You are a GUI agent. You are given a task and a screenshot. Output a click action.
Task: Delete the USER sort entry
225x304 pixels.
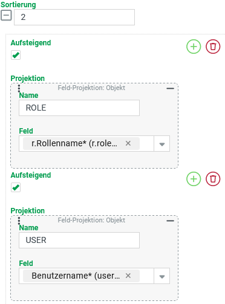pyautogui.click(x=213, y=179)
